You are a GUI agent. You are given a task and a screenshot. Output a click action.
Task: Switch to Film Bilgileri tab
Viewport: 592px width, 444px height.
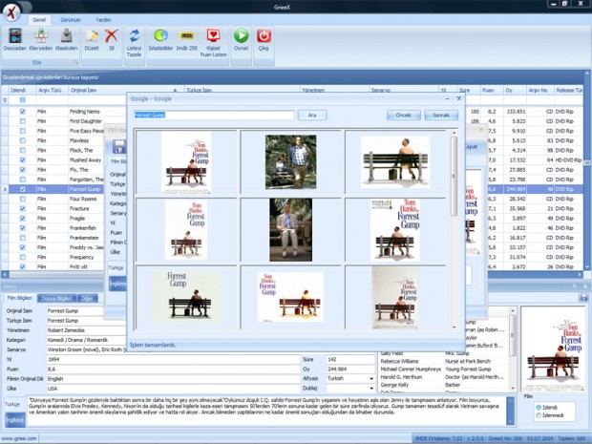[x=20, y=298]
